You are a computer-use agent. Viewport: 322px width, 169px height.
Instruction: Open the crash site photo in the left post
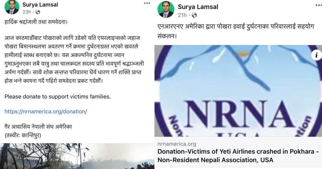point(77,156)
